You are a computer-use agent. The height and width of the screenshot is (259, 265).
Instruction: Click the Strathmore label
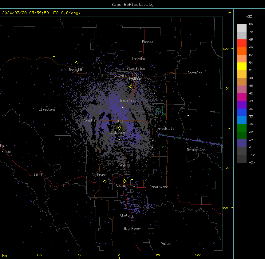pyautogui.click(x=159, y=187)
